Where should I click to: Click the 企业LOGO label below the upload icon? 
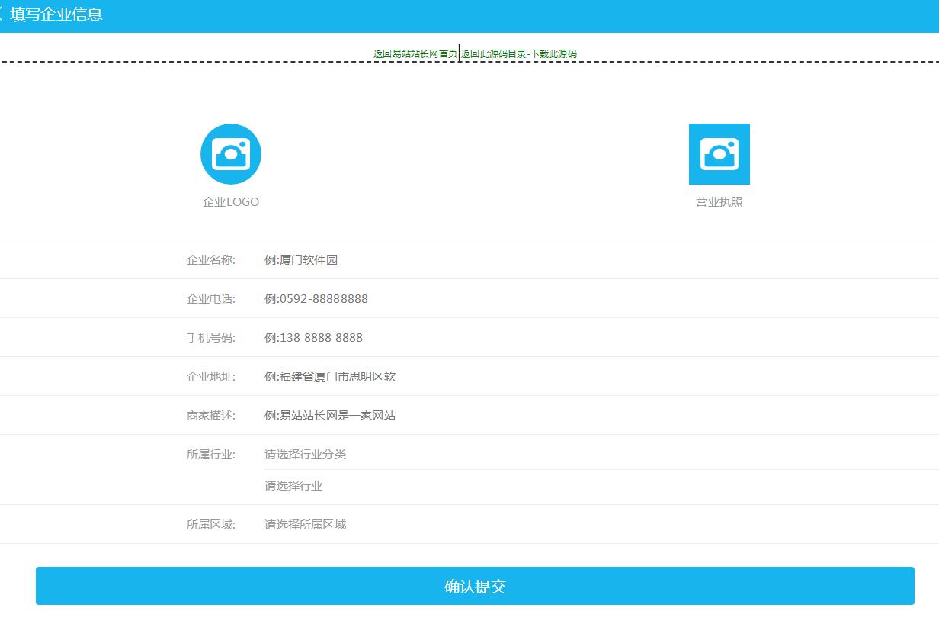[x=230, y=201]
